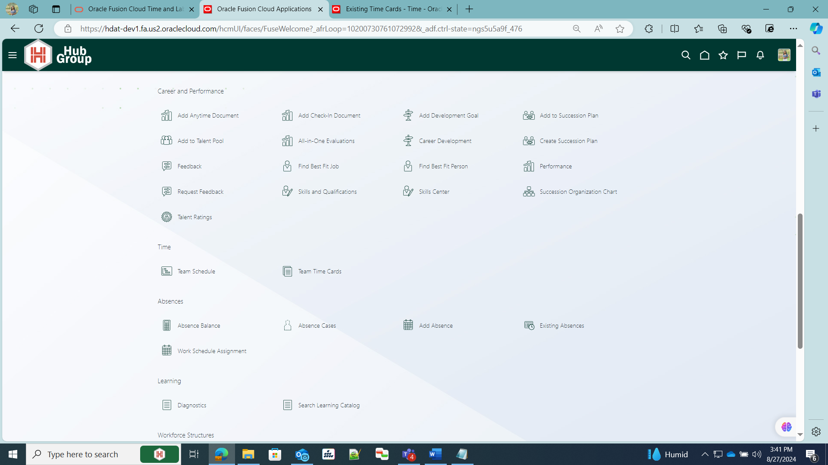Click the Add Development Goal signpost icon
The width and height of the screenshot is (828, 465).
(408, 115)
